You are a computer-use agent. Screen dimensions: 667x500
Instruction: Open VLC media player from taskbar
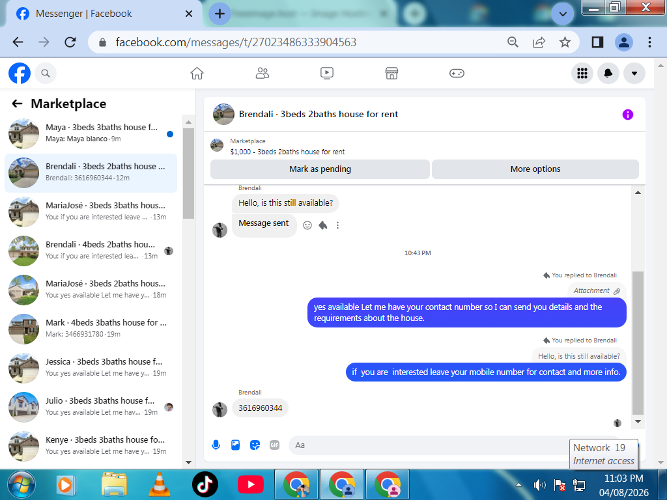pyautogui.click(x=159, y=484)
